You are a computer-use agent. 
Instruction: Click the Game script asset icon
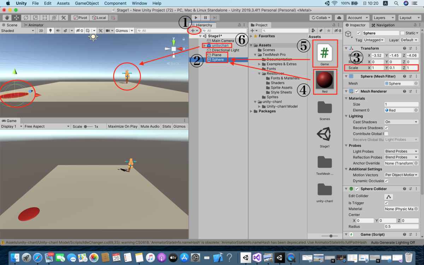[325, 53]
